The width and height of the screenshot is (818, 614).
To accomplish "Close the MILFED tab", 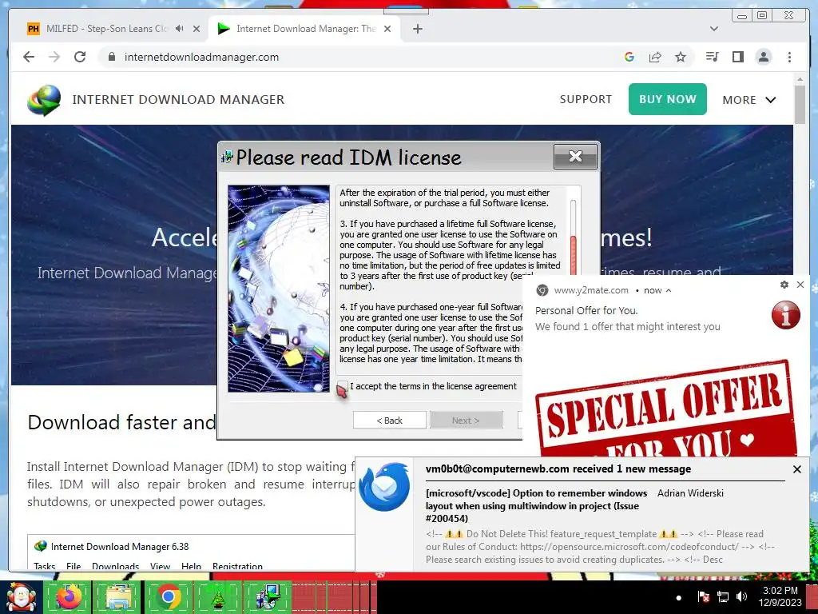I will click(x=197, y=29).
